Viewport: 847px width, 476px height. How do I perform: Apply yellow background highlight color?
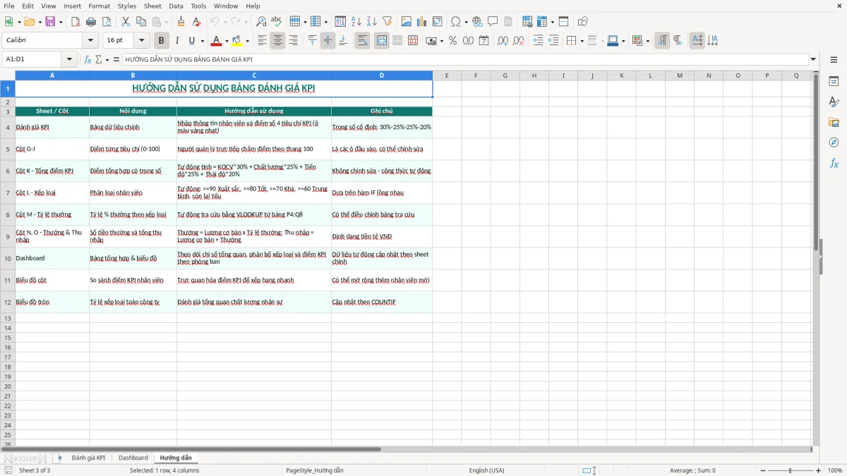pyautogui.click(x=238, y=41)
